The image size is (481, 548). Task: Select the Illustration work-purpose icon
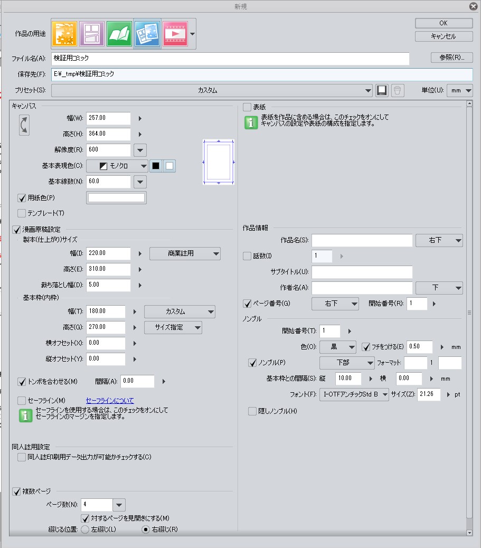(64, 34)
